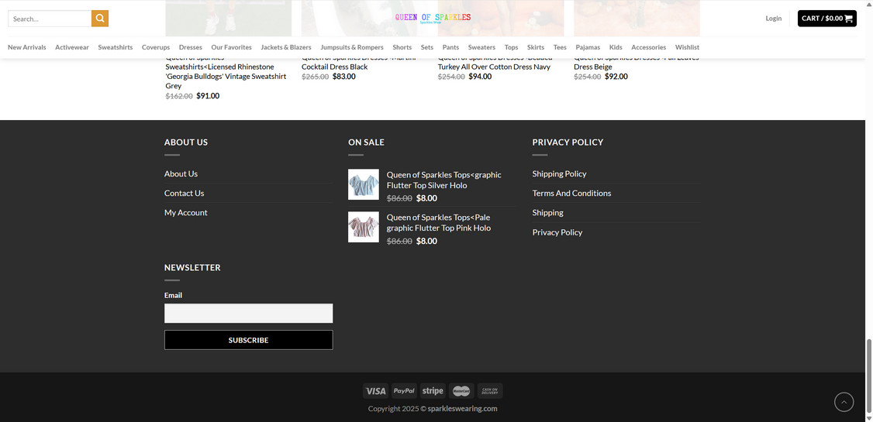Click the NEWSLETTER heading
Screen dimensions: 873x422
click(x=192, y=267)
